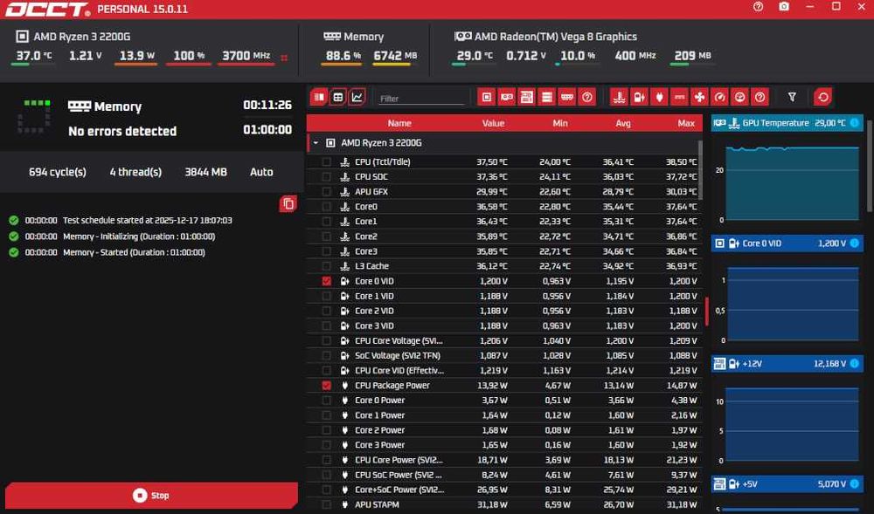The width and height of the screenshot is (874, 514).
Task: Sort by the Avg column header
Action: tap(623, 123)
